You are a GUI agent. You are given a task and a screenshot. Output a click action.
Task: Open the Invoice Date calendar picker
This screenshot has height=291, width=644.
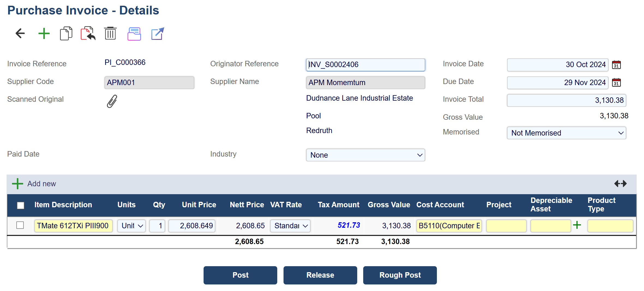(616, 65)
